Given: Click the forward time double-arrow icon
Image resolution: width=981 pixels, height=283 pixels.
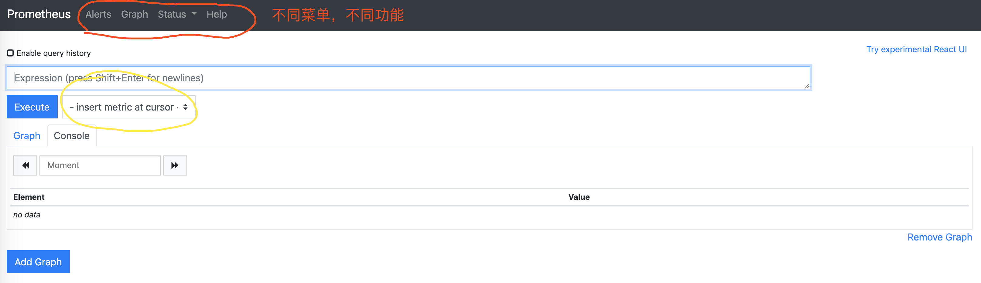Looking at the screenshot, I should coord(175,165).
